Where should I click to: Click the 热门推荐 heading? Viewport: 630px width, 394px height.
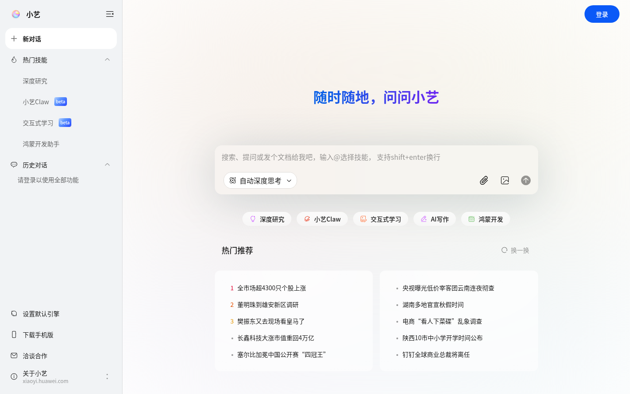237,250
